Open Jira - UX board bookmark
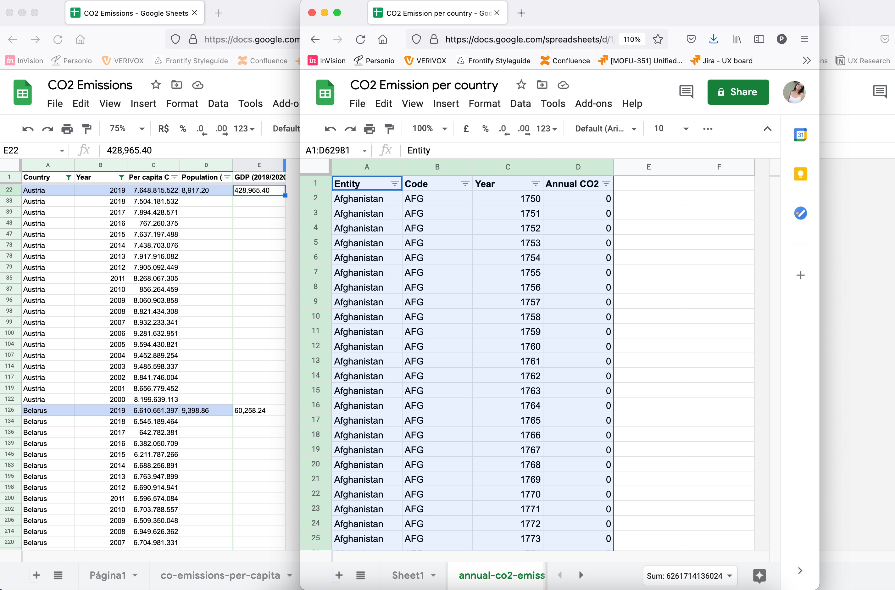 pos(722,61)
